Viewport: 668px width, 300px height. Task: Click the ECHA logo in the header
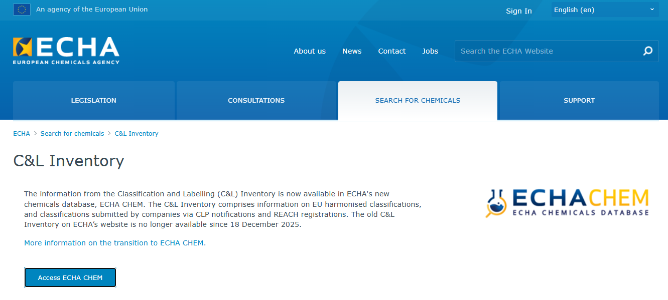coord(66,51)
